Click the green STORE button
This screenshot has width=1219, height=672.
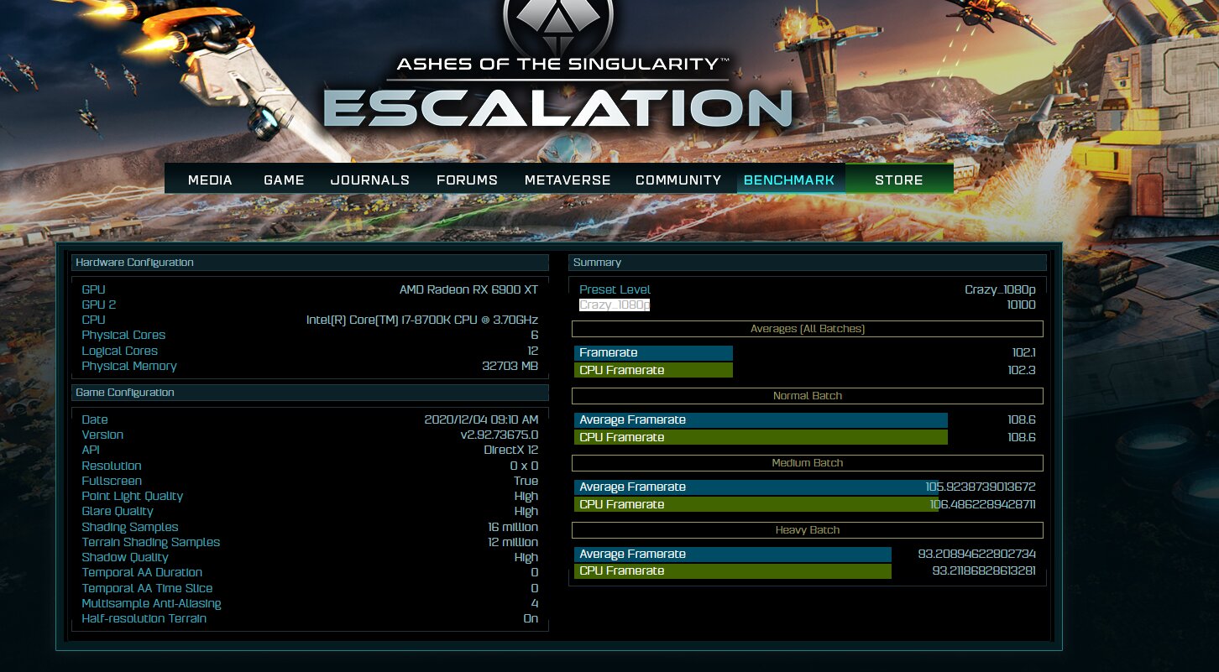coord(898,180)
